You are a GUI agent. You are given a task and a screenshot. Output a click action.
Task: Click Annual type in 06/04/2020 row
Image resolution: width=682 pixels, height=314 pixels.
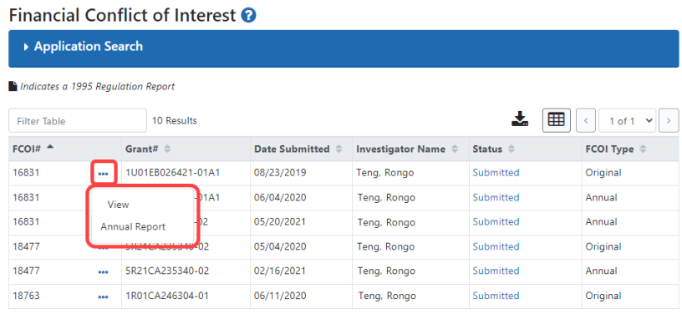tap(601, 197)
